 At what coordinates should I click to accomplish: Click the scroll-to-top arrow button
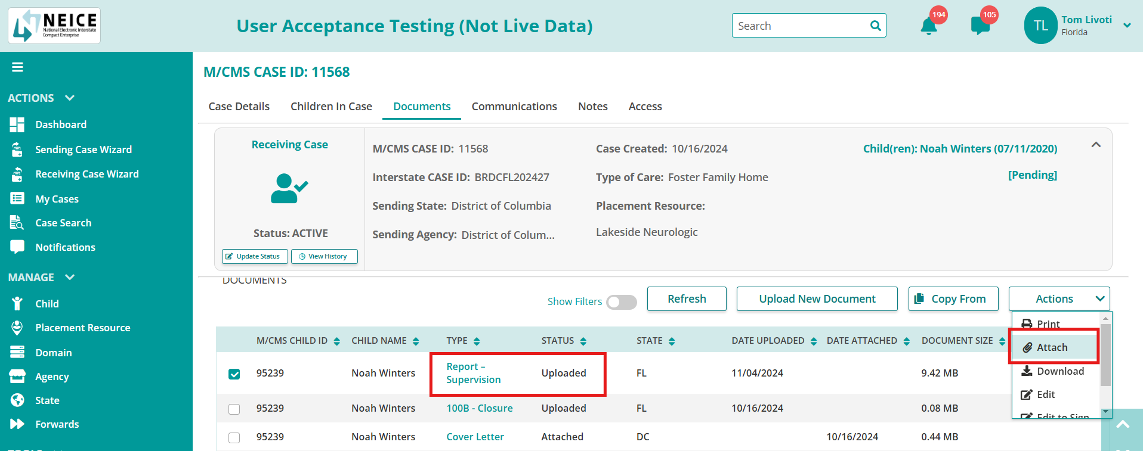pos(1122,424)
